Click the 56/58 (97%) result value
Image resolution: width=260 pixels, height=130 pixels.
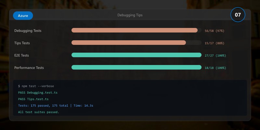pyautogui.click(x=214, y=31)
